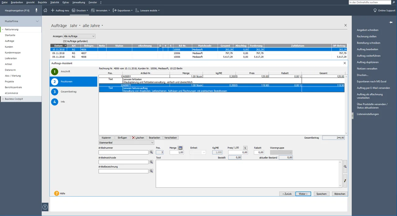Screen dimensions: 397x216
Task: Click Auftrag duplizieren link
Action: pyautogui.click(x=368, y=62)
